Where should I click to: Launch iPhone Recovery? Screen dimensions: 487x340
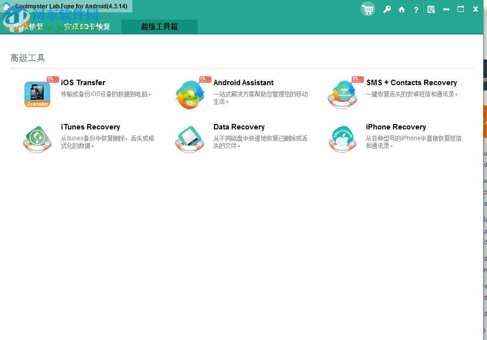(343, 138)
